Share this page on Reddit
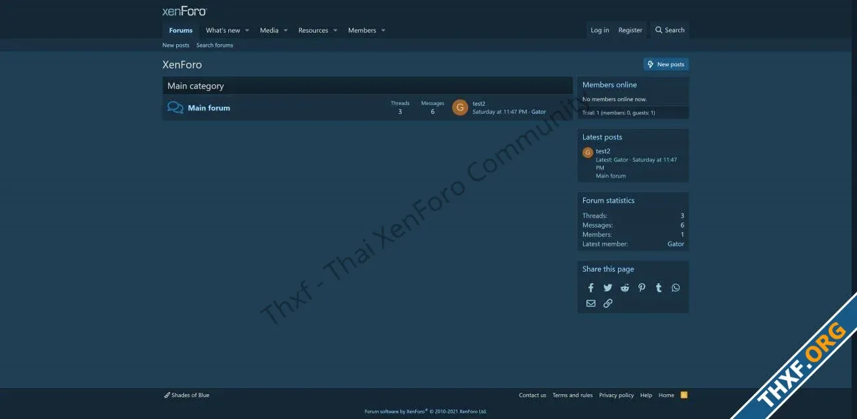 (625, 288)
